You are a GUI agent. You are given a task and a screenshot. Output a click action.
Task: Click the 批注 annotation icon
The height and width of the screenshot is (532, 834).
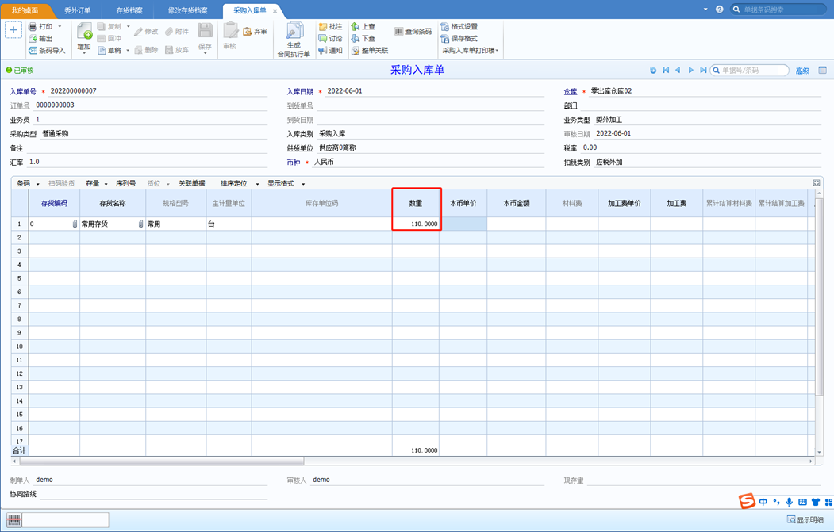point(323,27)
